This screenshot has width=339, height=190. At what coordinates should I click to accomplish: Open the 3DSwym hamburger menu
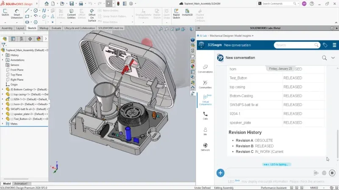click(x=334, y=45)
